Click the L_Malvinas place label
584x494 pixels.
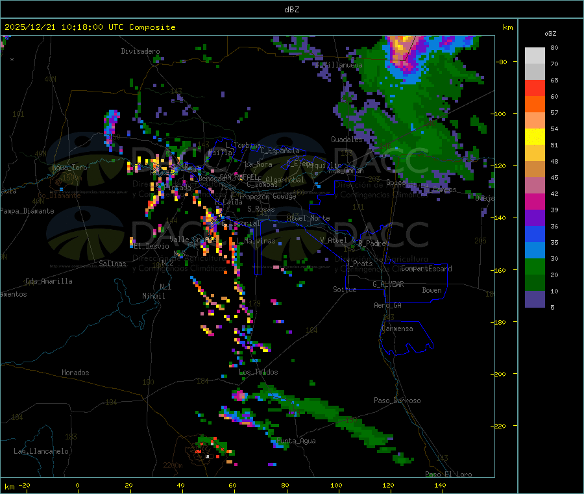coord(256,241)
